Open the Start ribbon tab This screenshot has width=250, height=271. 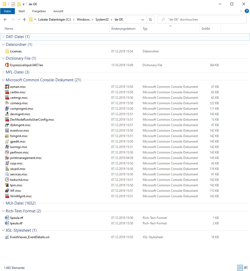pyautogui.click(x=22, y=11)
